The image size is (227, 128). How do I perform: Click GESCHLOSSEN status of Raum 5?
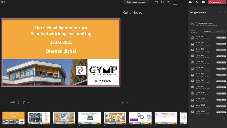[x=221, y=62]
